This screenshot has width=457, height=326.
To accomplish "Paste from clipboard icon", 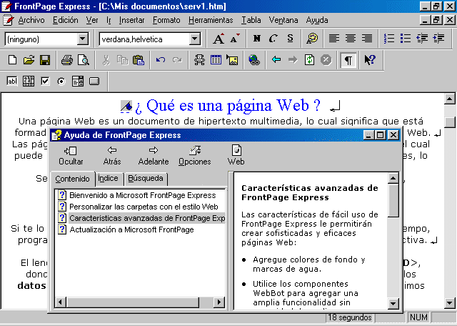I will click(139, 60).
